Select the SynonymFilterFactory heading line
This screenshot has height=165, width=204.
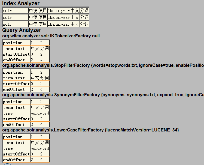(x=103, y=95)
